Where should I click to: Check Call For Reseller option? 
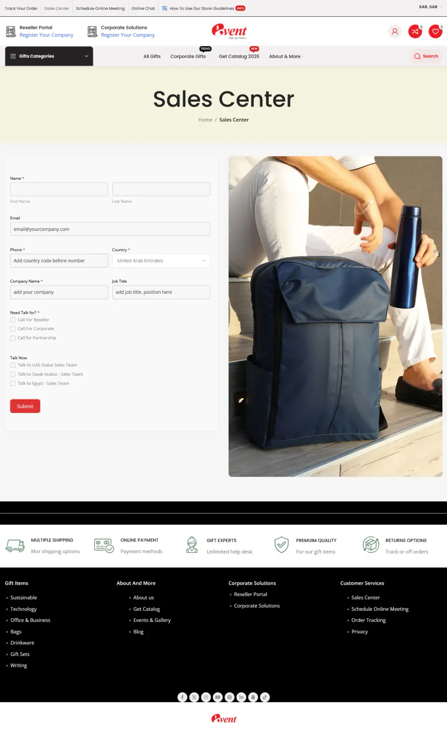pos(13,320)
